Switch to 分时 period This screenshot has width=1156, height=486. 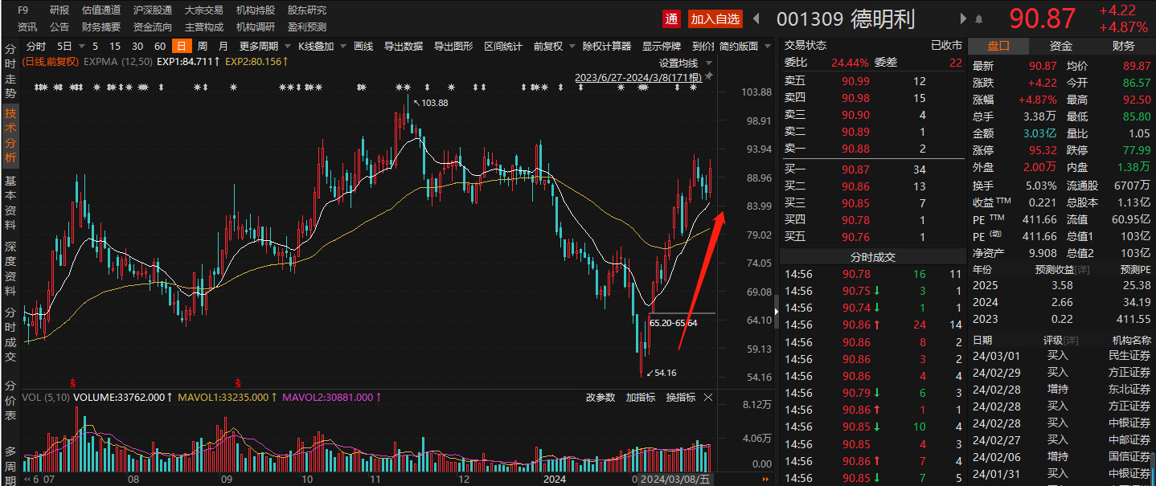(36, 46)
